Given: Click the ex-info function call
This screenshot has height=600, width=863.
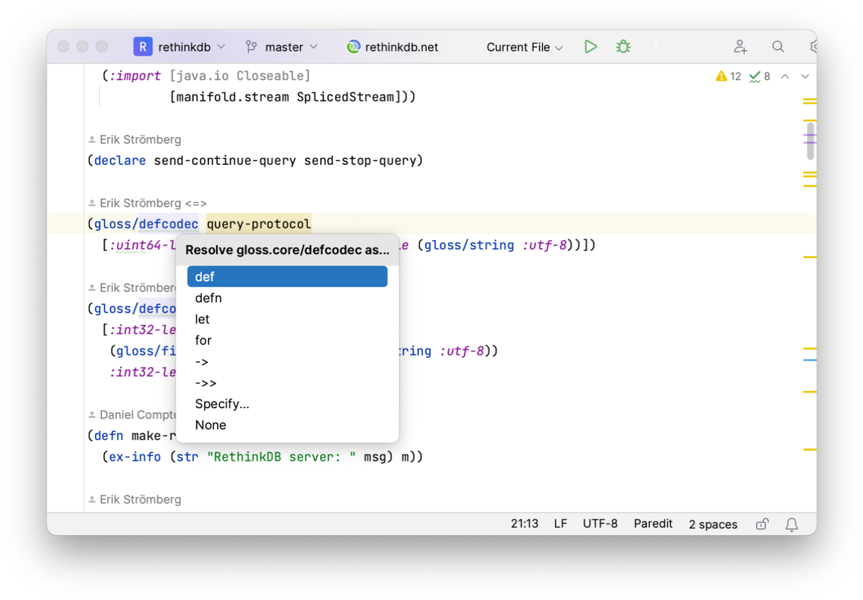Looking at the screenshot, I should pos(135,457).
